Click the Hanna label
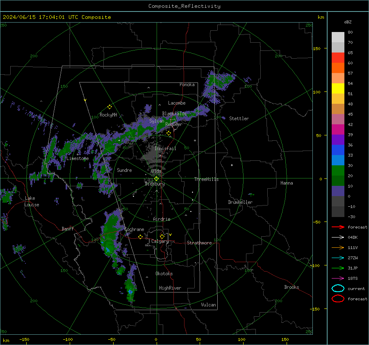The width and height of the screenshot is (369, 345). 287,183
